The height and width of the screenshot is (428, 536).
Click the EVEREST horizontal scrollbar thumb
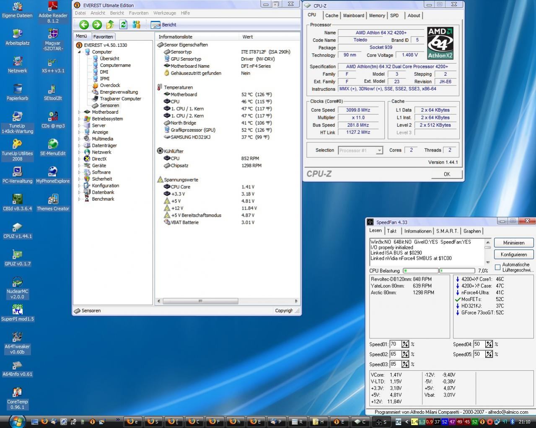point(200,301)
